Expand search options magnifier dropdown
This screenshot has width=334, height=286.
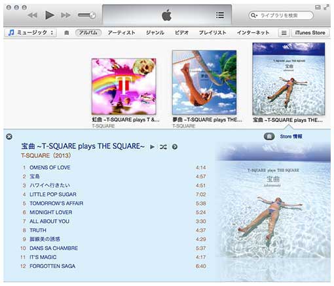point(254,15)
